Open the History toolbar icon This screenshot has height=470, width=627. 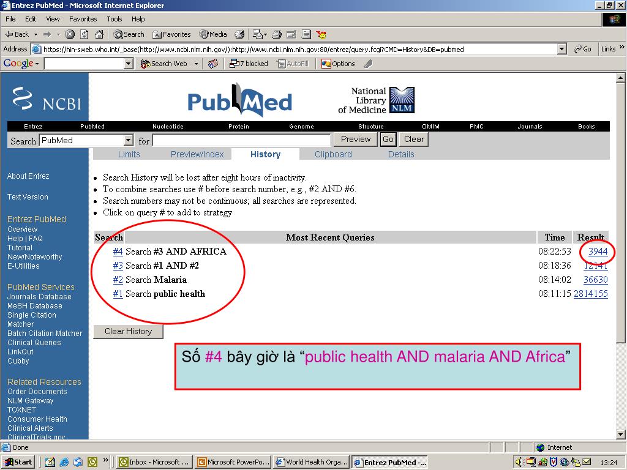click(239, 34)
